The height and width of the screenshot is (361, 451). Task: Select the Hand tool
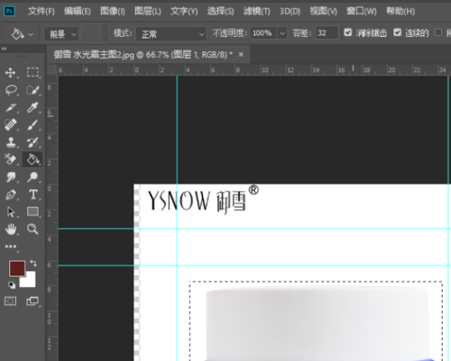tap(11, 229)
